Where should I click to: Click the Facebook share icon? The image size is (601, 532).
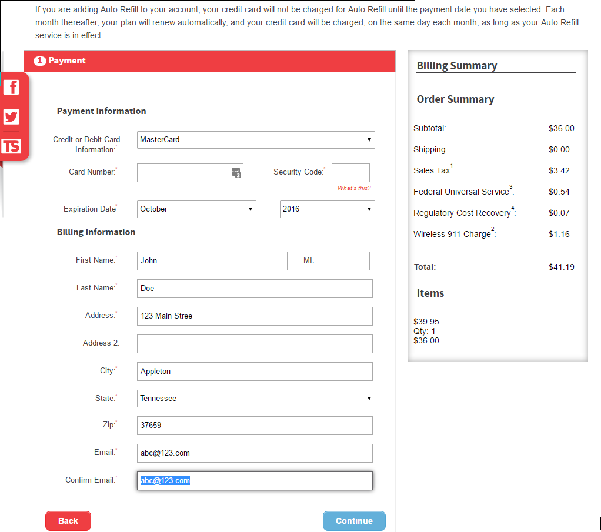11,88
